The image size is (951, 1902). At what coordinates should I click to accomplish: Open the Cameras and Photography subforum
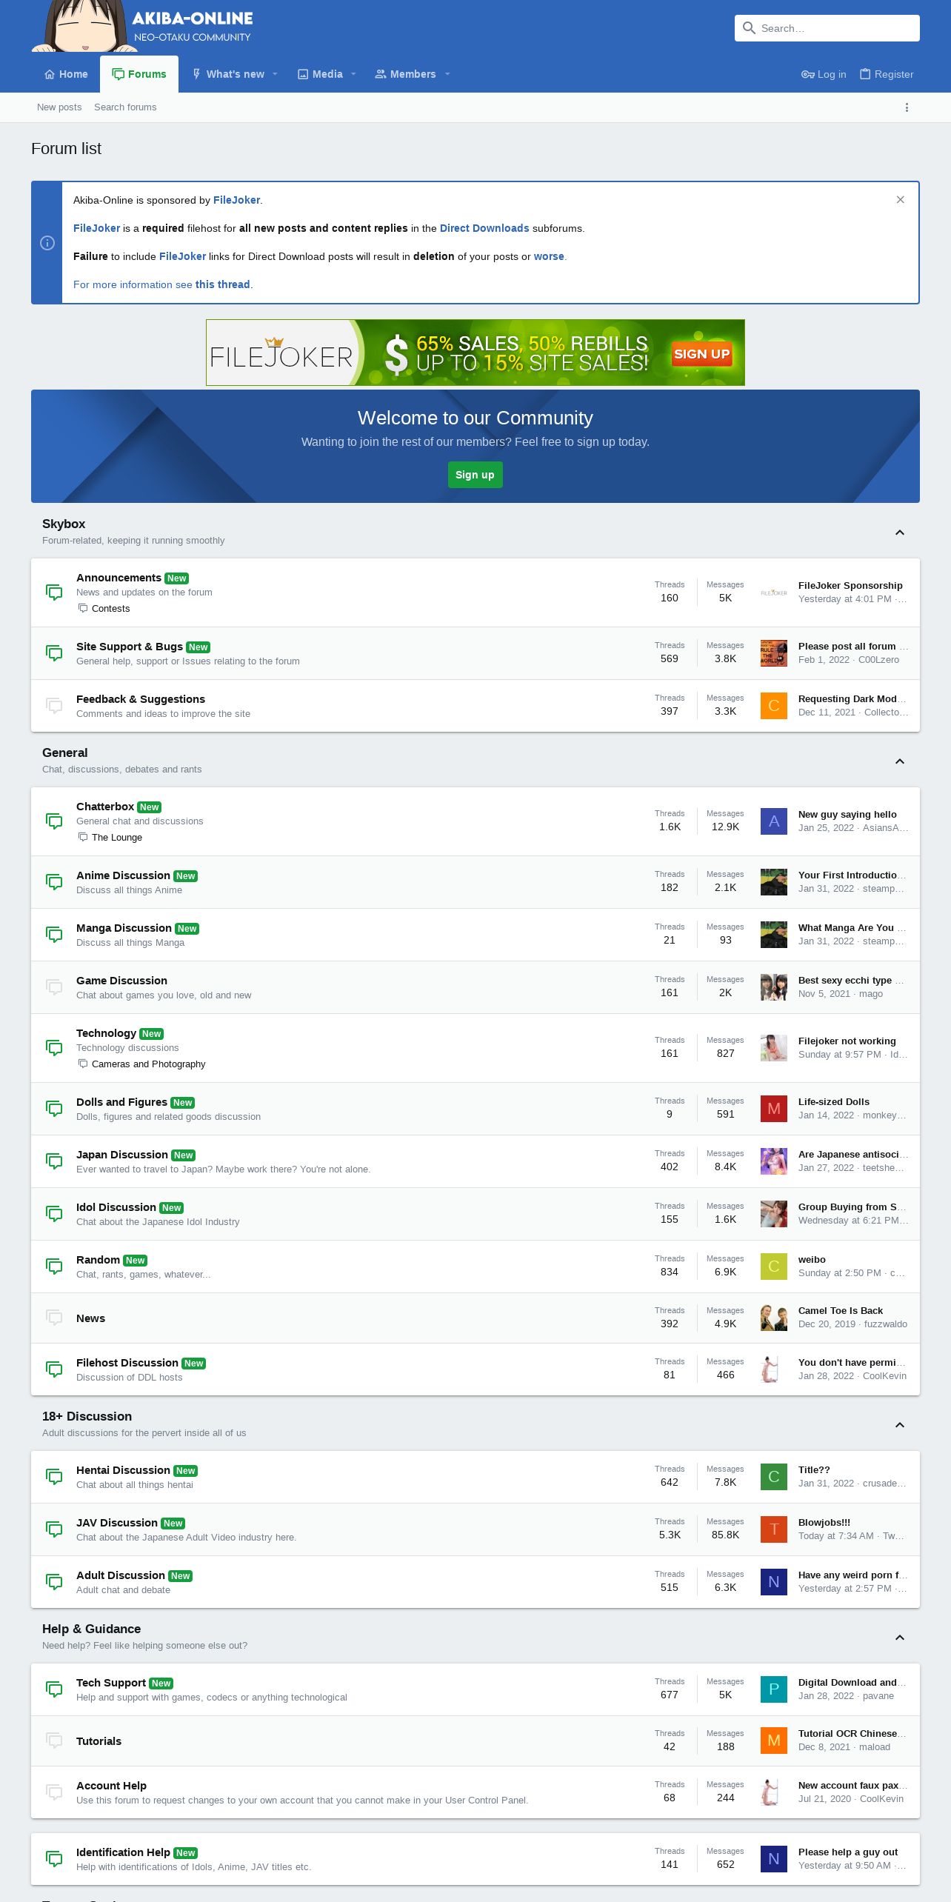pyautogui.click(x=148, y=1064)
